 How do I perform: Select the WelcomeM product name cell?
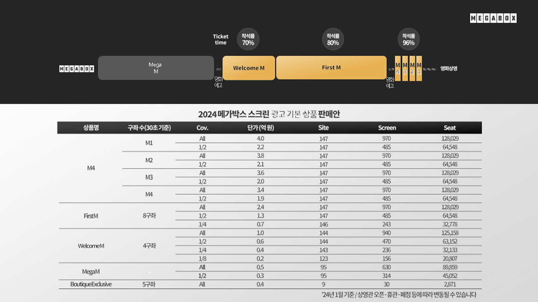pyautogui.click(x=91, y=246)
